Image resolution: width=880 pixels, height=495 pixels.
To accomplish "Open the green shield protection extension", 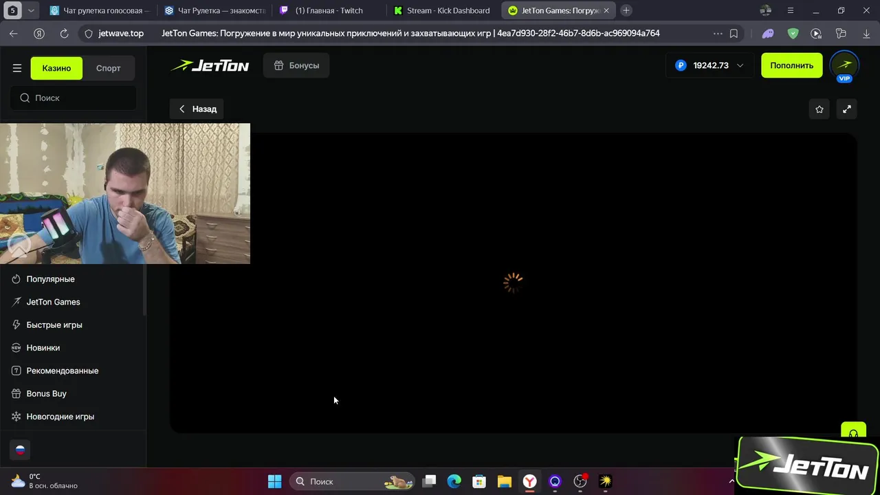I will pos(793,33).
